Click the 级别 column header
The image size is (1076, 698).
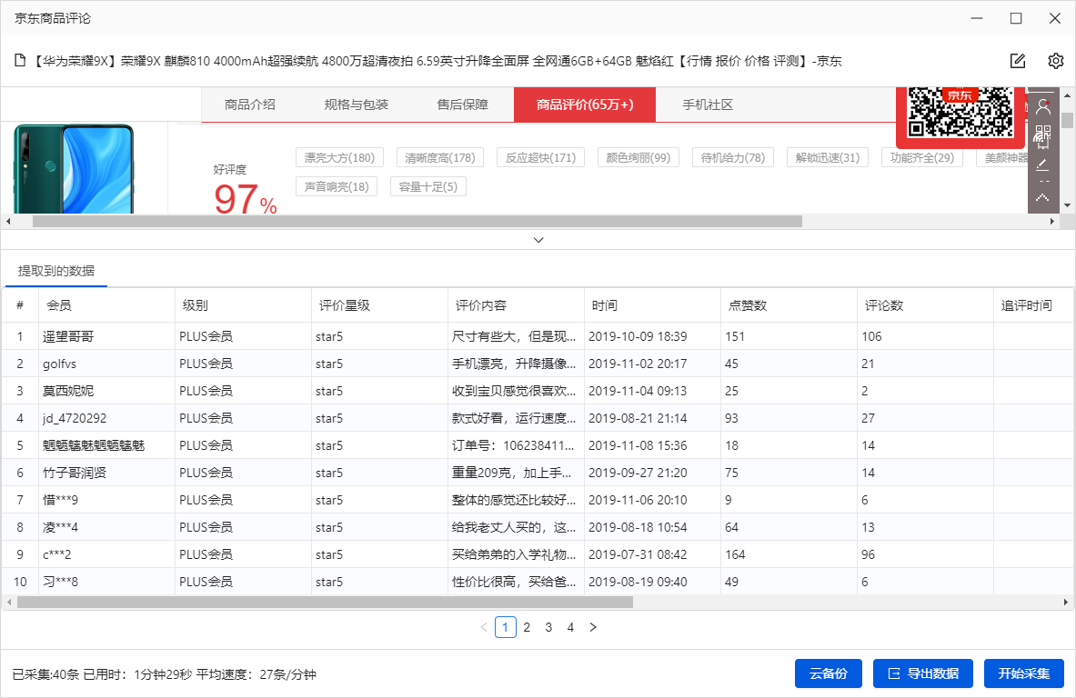(x=243, y=305)
